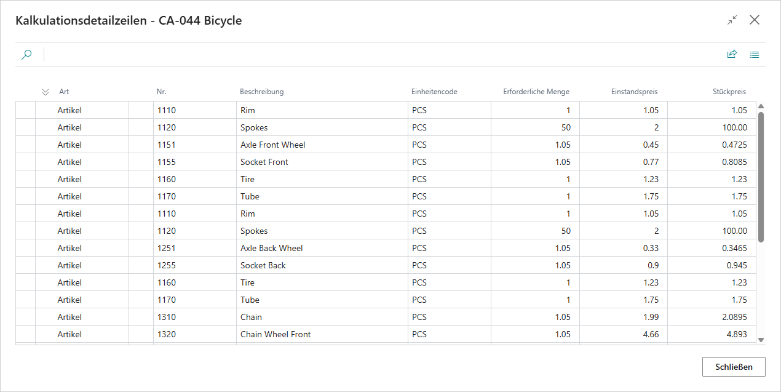Select the row selector of the first Rim row
The image size is (781, 392).
(x=25, y=110)
